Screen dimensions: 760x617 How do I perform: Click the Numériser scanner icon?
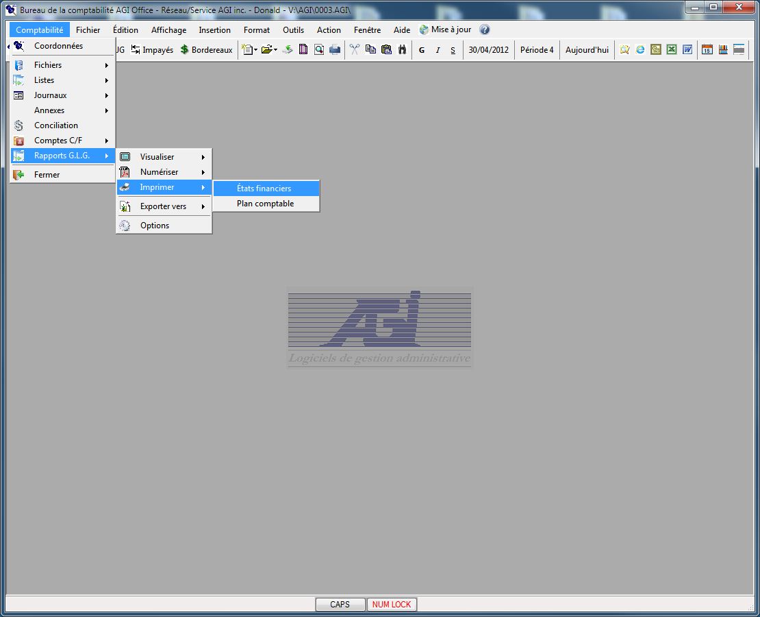click(x=125, y=172)
